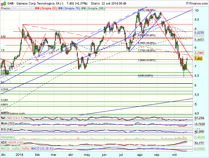Click the Fibonacci 61,80% level label
This screenshot has width=209, height=158.
pyautogui.click(x=147, y=35)
